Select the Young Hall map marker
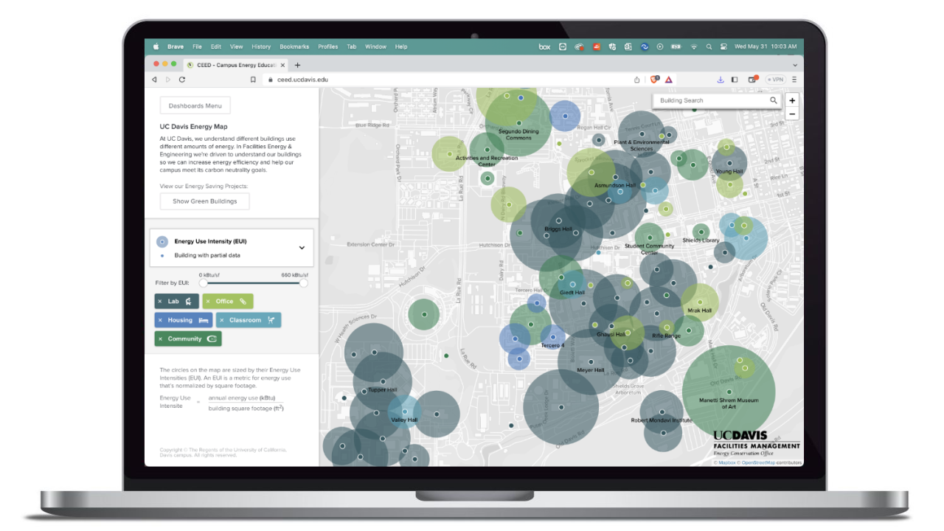Image resolution: width=944 pixels, height=531 pixels. coord(729,164)
